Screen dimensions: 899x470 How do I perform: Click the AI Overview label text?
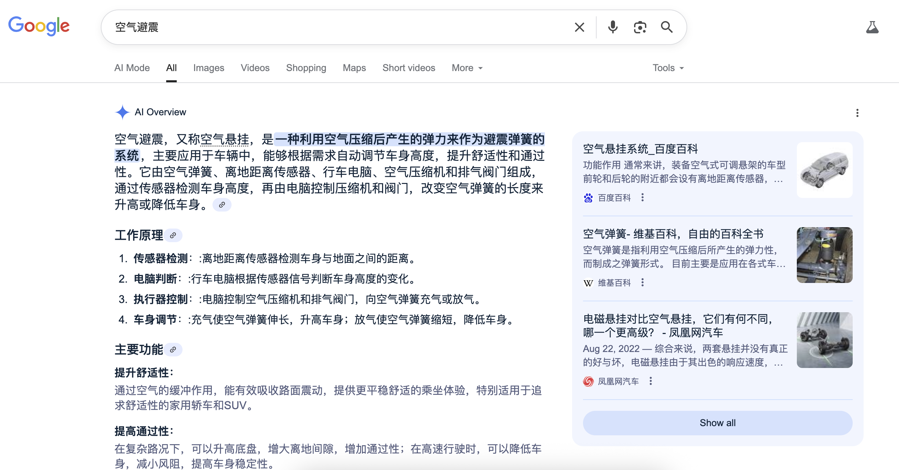[160, 112]
